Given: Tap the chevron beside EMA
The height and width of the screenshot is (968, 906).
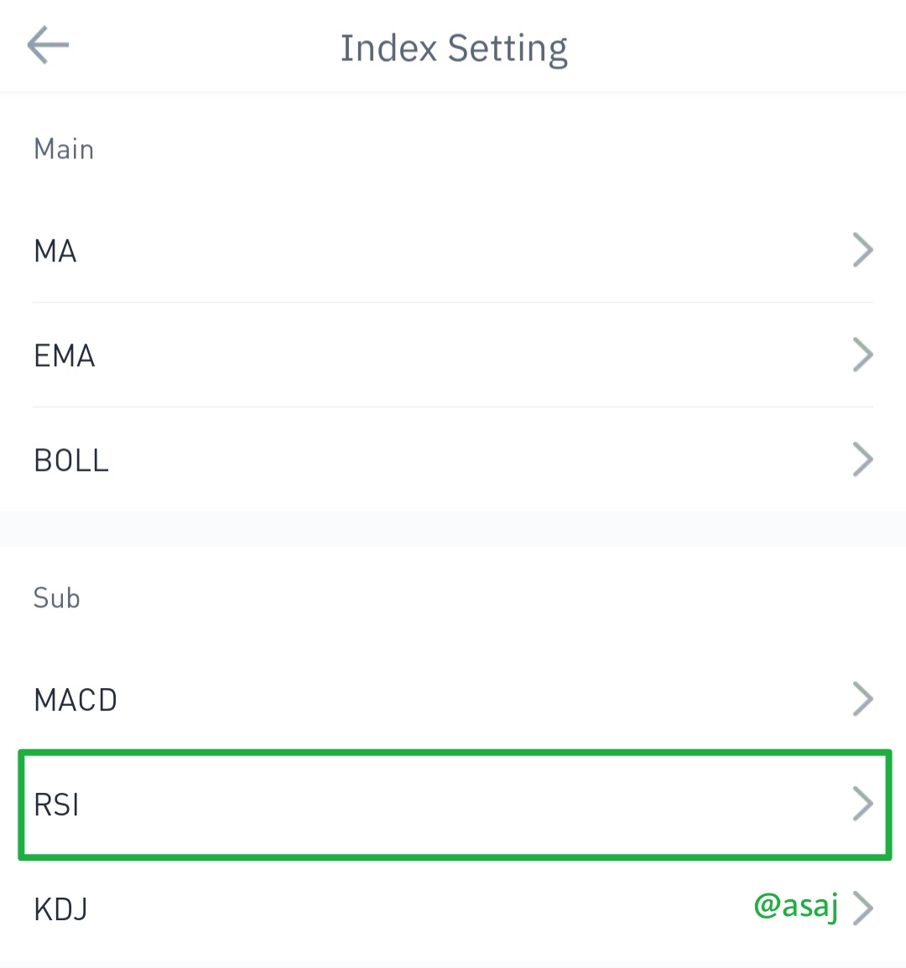Looking at the screenshot, I should point(862,355).
